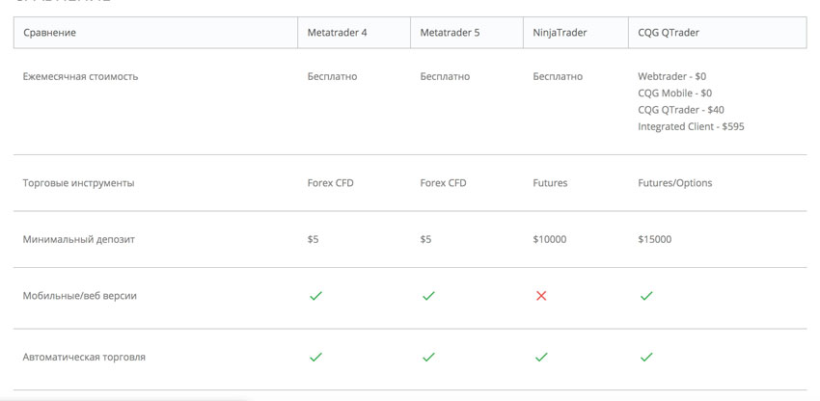Select the Metatrader 5 column header
Image resolution: width=820 pixels, height=401 pixels.
click(467, 33)
